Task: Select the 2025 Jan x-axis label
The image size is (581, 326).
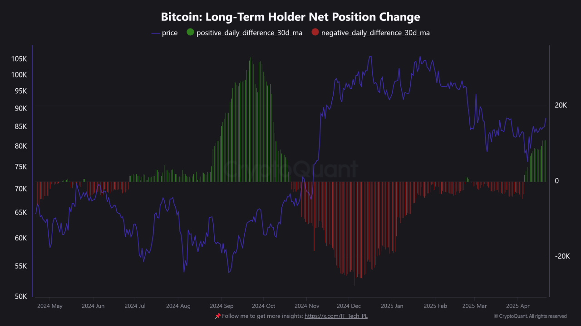Action: pyautogui.click(x=391, y=306)
